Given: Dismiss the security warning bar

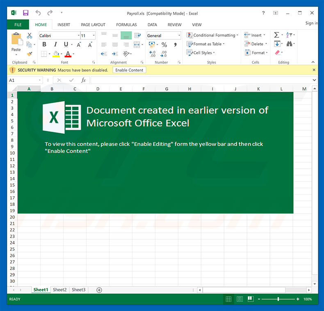Looking at the screenshot, I should click(x=314, y=70).
